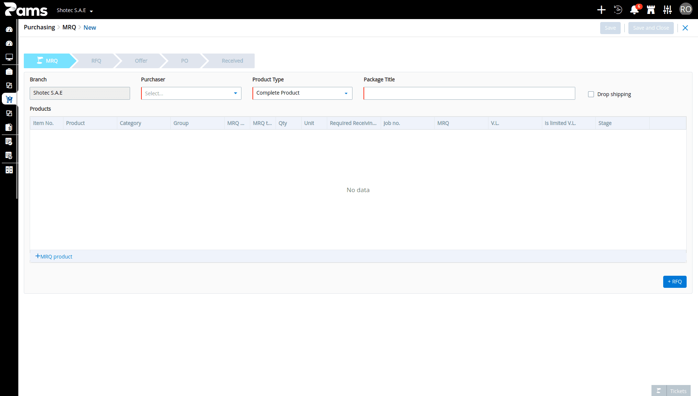The image size is (698, 396).
Task: Open the transfer squares icon above the cart
Action: click(9, 85)
